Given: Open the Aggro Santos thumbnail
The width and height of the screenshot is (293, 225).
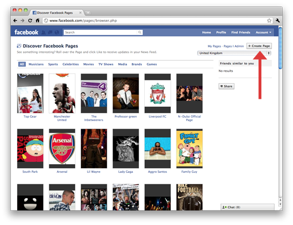Looking at the screenshot, I should pos(157,149).
